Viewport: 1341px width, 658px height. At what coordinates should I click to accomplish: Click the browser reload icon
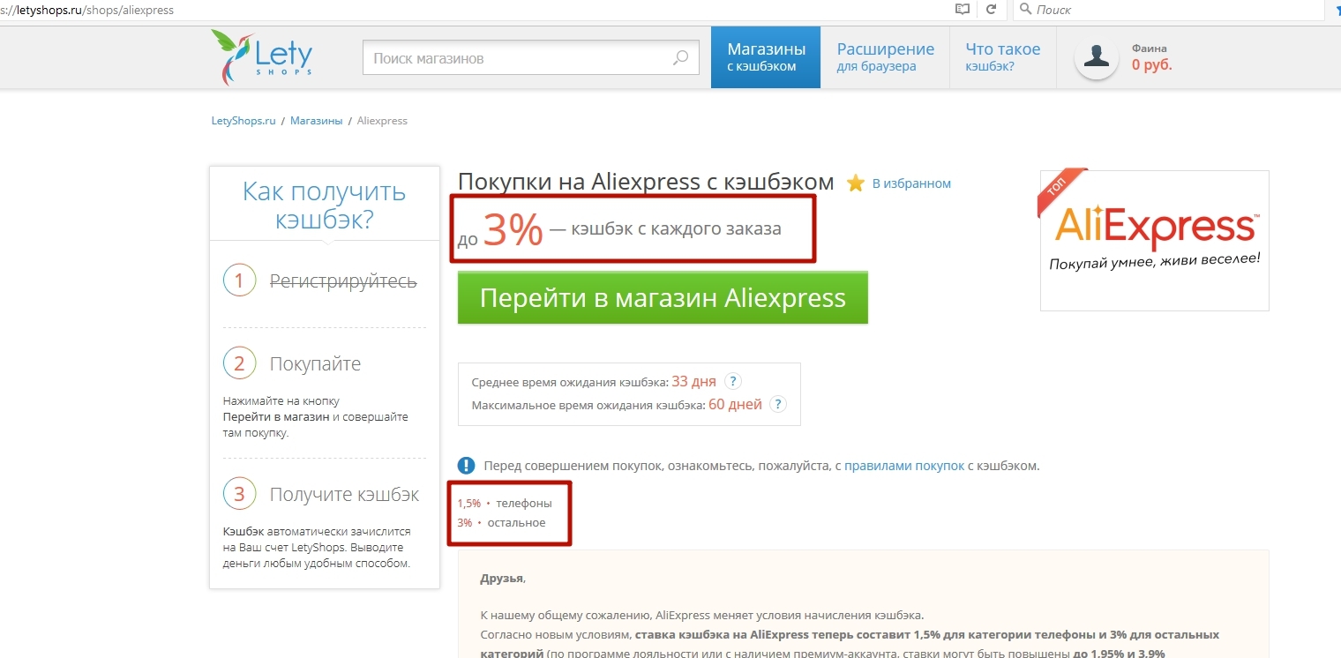pos(991,10)
